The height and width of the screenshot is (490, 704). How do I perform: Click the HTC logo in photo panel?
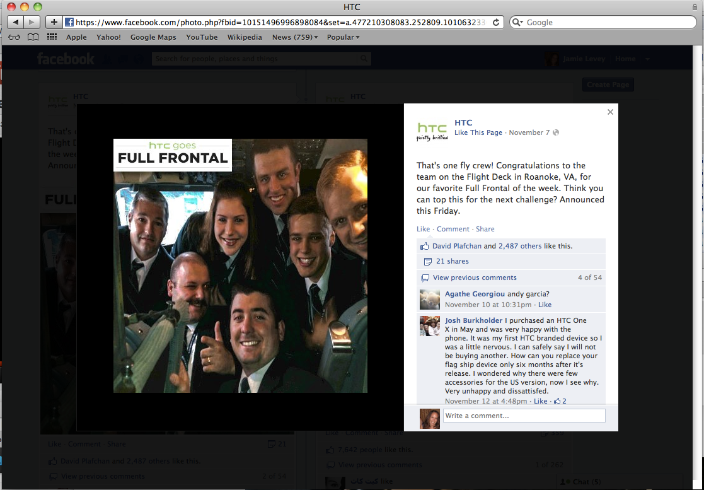(432, 131)
